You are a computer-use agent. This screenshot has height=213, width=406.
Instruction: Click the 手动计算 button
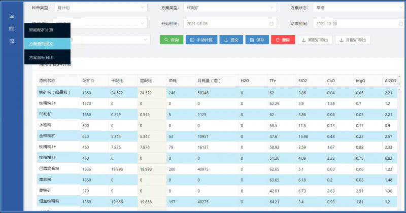click(x=201, y=40)
